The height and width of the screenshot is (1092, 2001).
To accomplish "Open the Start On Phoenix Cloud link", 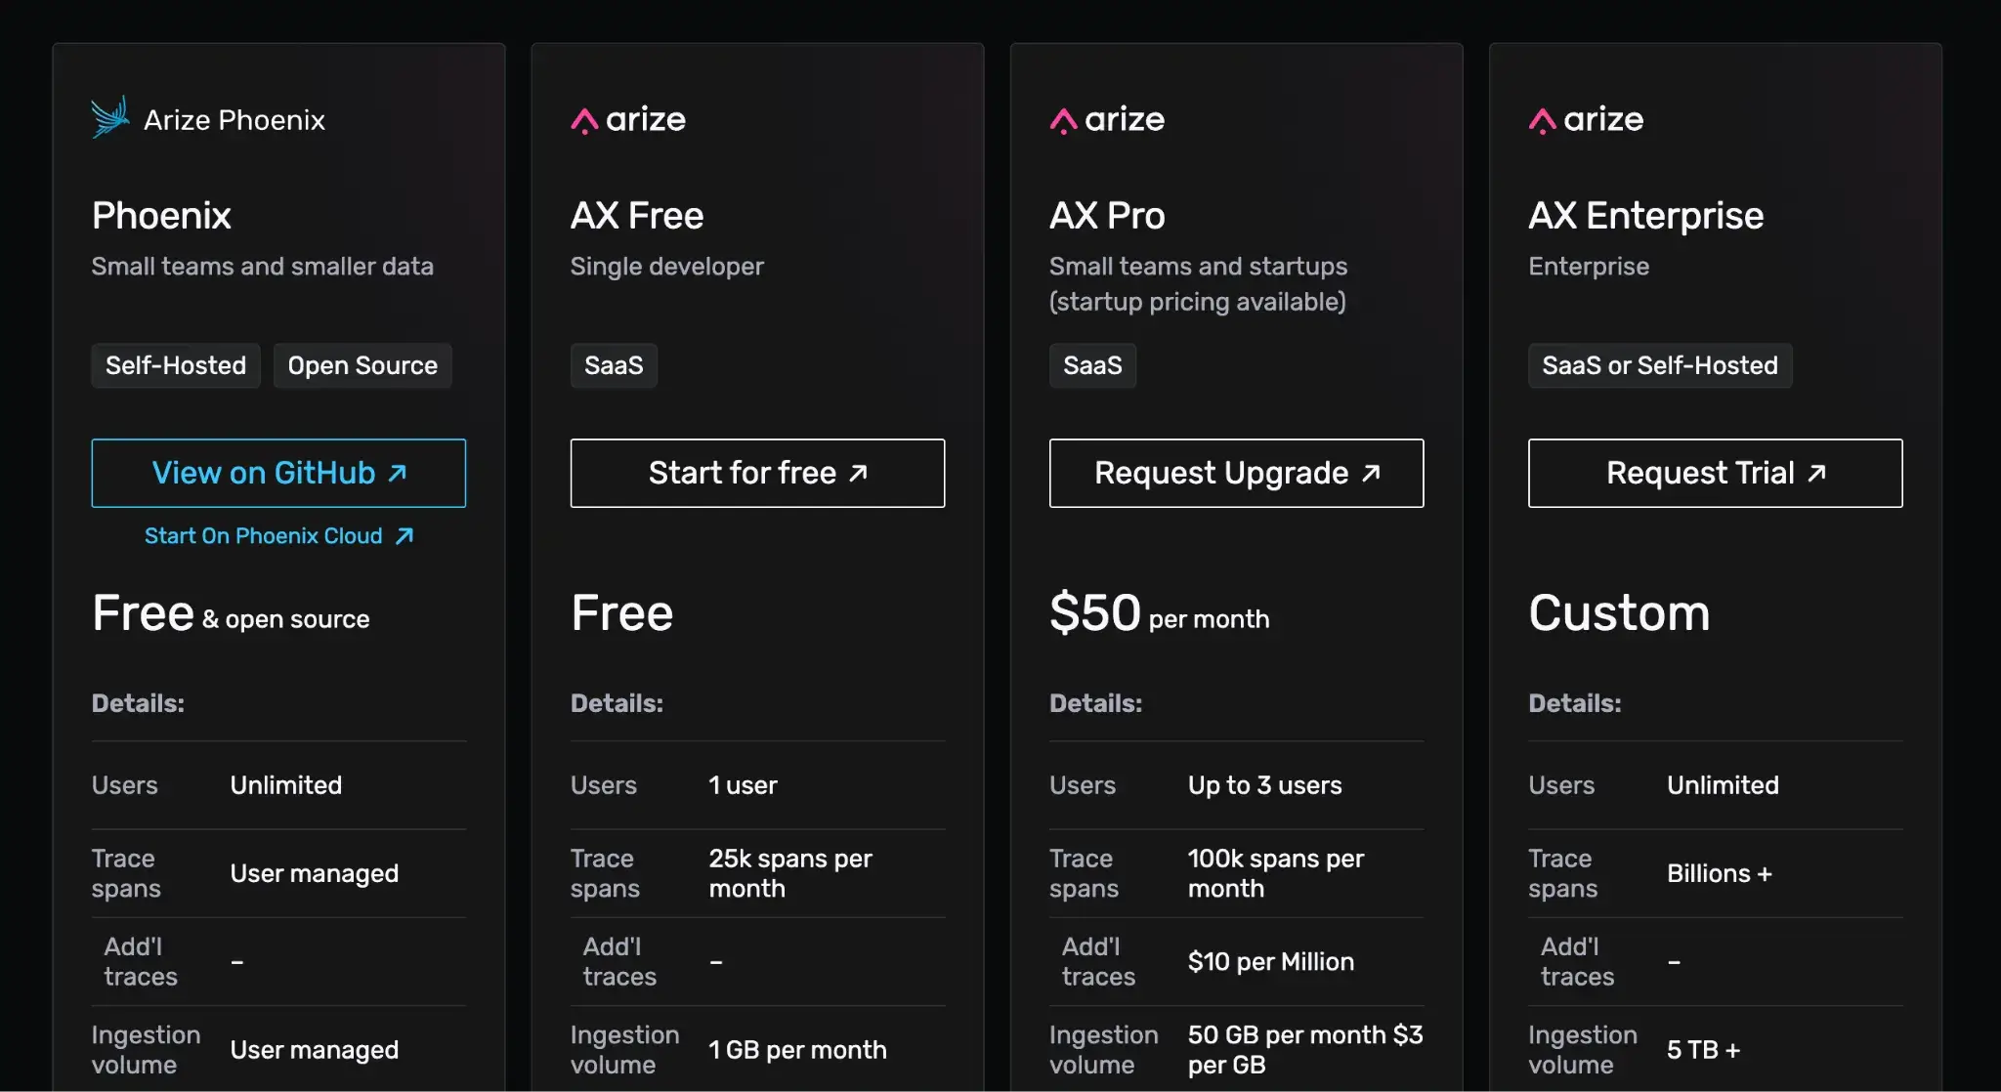I will click(x=264, y=535).
